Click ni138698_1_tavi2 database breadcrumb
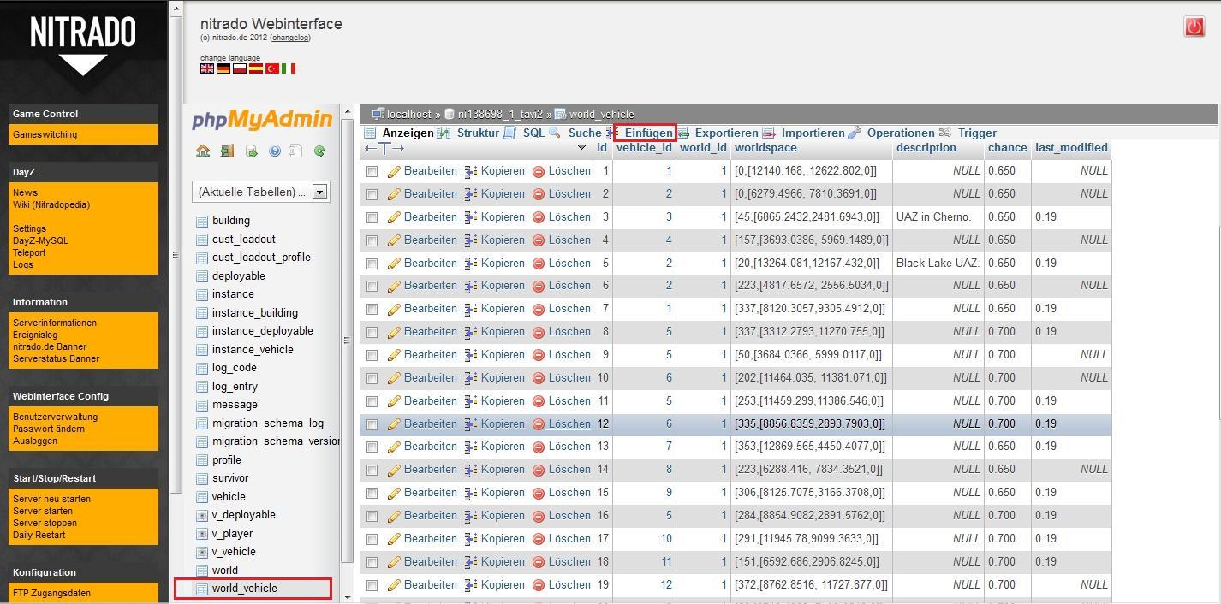The height and width of the screenshot is (604, 1221). point(500,114)
